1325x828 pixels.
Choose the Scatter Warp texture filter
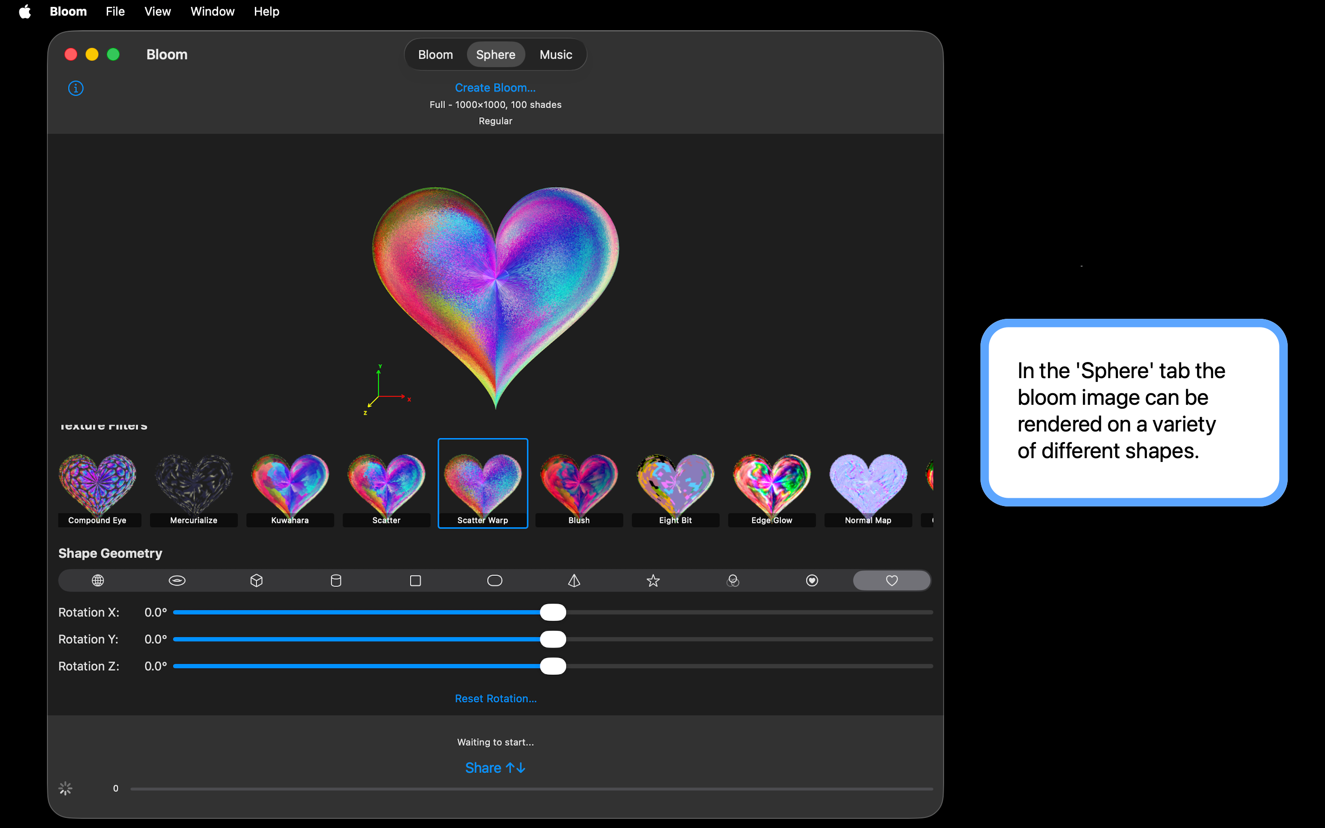[x=483, y=483]
